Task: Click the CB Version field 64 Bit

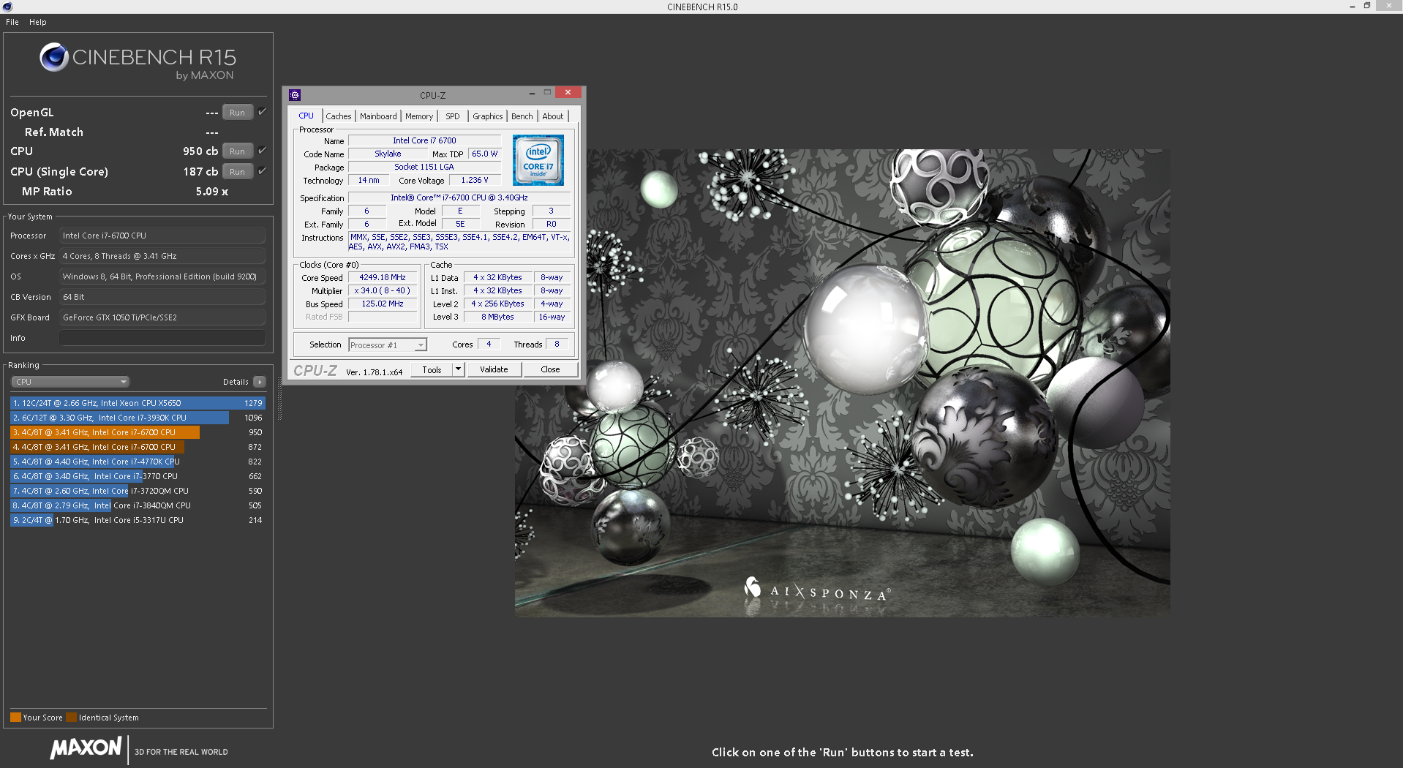Action: coord(162,297)
